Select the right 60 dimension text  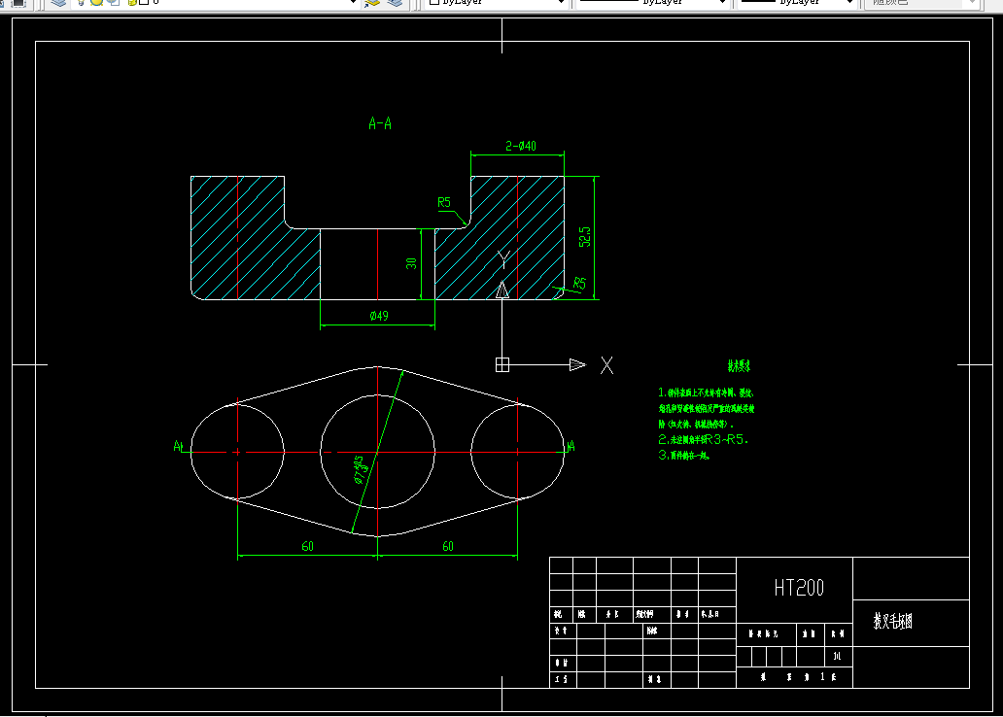click(x=448, y=546)
